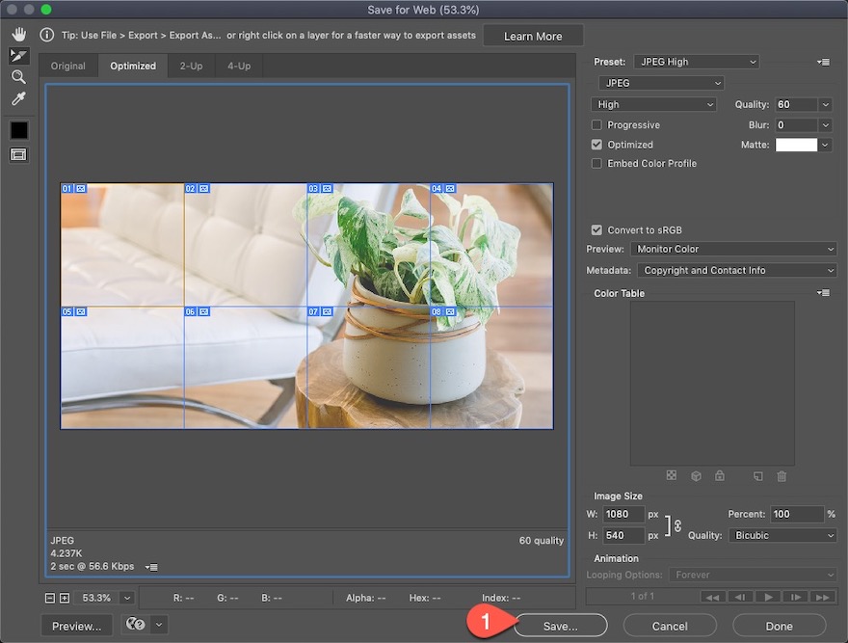Click the link constrain proportions icon
This screenshot has width=848, height=643.
click(x=677, y=525)
